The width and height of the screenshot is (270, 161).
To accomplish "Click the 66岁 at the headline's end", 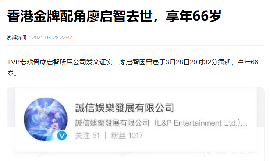I will [x=207, y=16].
